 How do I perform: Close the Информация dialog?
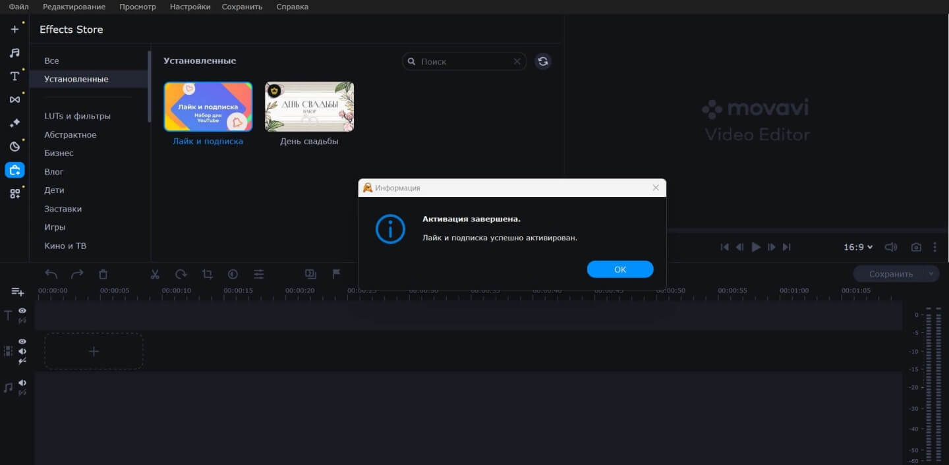(x=656, y=188)
